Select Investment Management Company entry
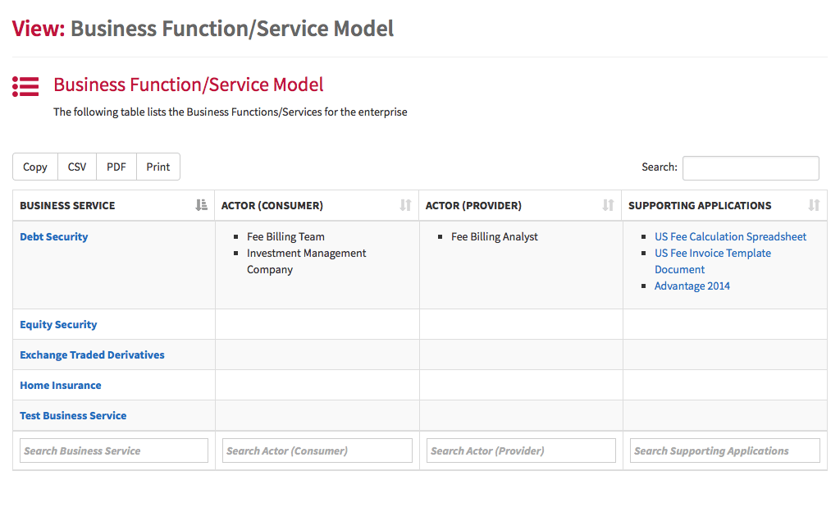The width and height of the screenshot is (840, 526). point(307,262)
